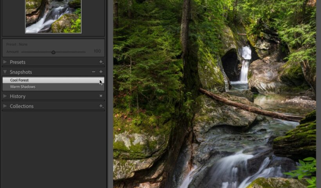
Task: Click the preset Amount slider handle
Action: click(x=53, y=52)
